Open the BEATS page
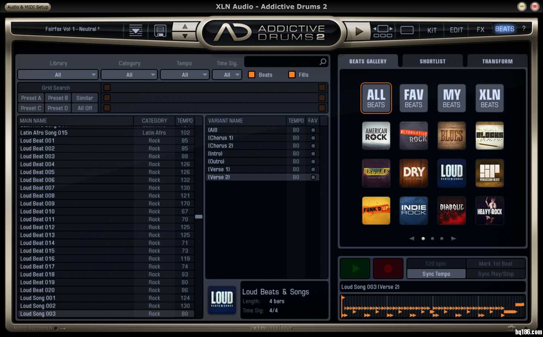543x337 pixels. click(x=504, y=29)
